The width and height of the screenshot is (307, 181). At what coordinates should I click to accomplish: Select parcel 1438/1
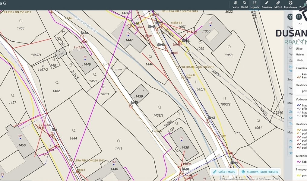click(x=158, y=116)
